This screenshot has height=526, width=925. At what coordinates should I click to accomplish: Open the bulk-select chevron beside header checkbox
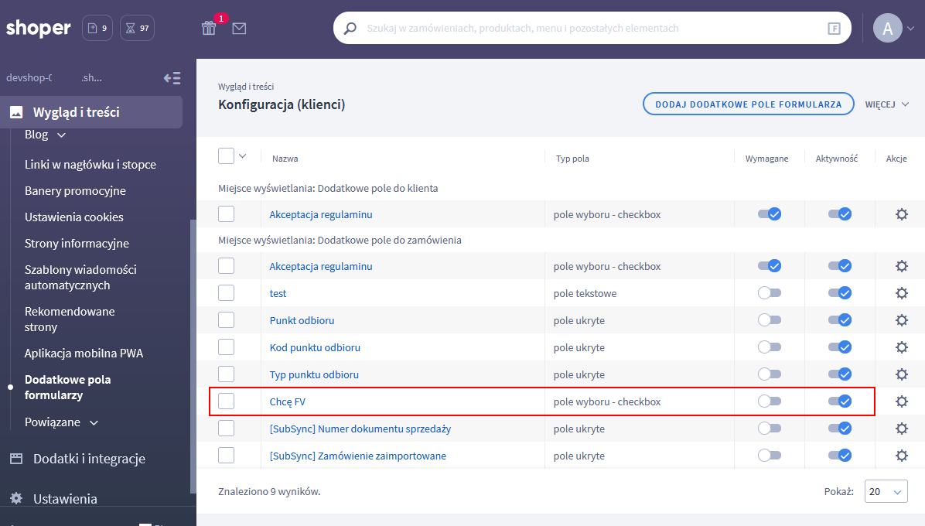(242, 156)
